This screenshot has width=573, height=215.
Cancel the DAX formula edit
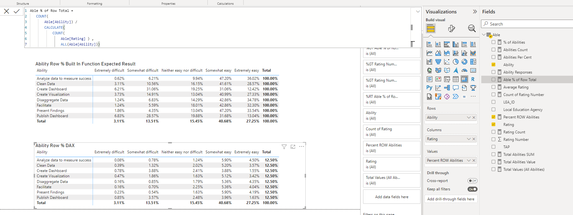[7, 11]
